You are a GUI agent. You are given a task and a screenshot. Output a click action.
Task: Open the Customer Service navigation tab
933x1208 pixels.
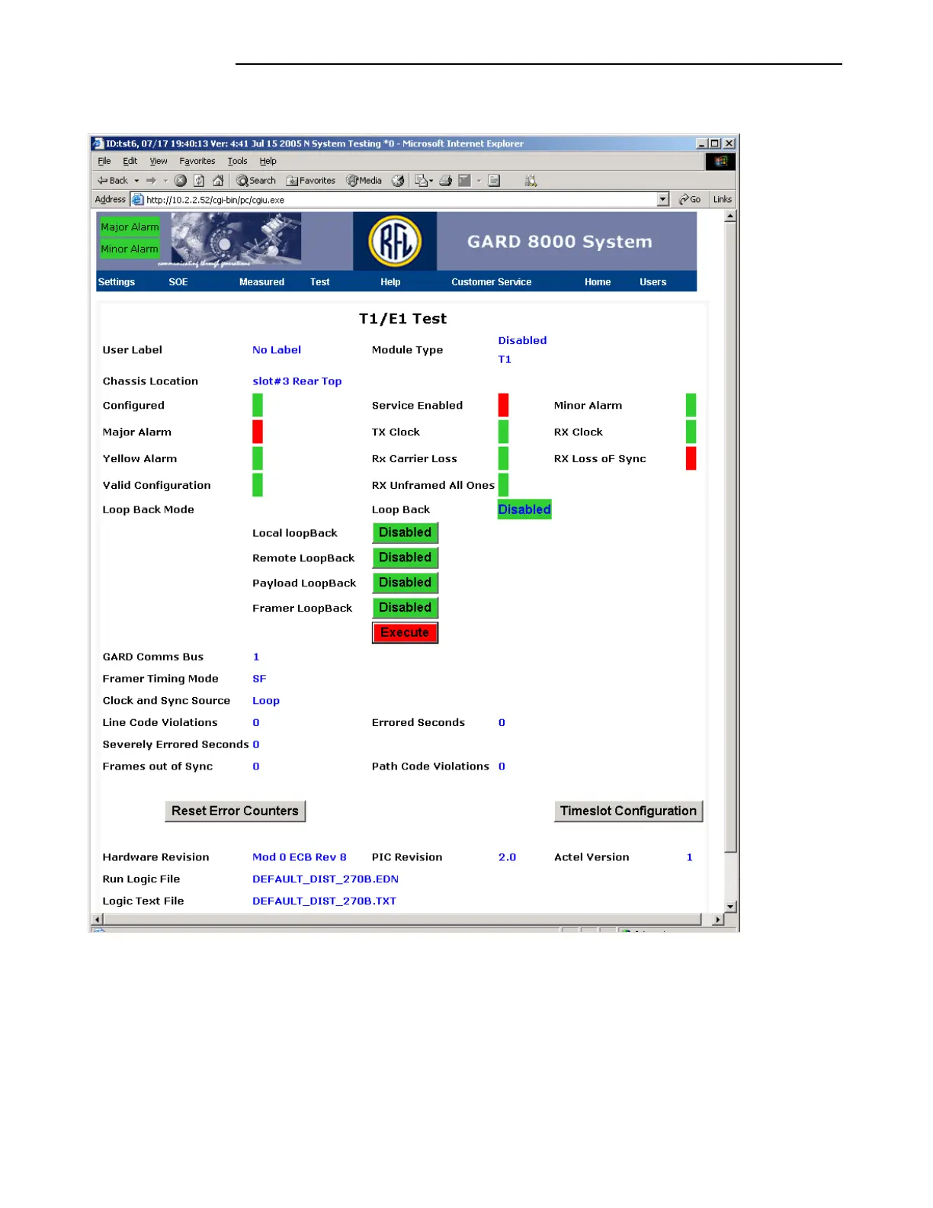click(x=492, y=282)
